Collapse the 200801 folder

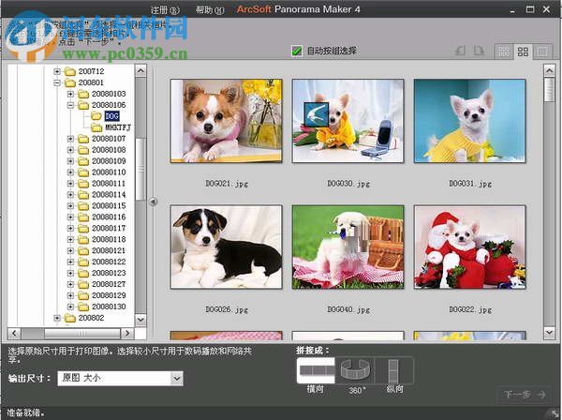tap(56, 82)
